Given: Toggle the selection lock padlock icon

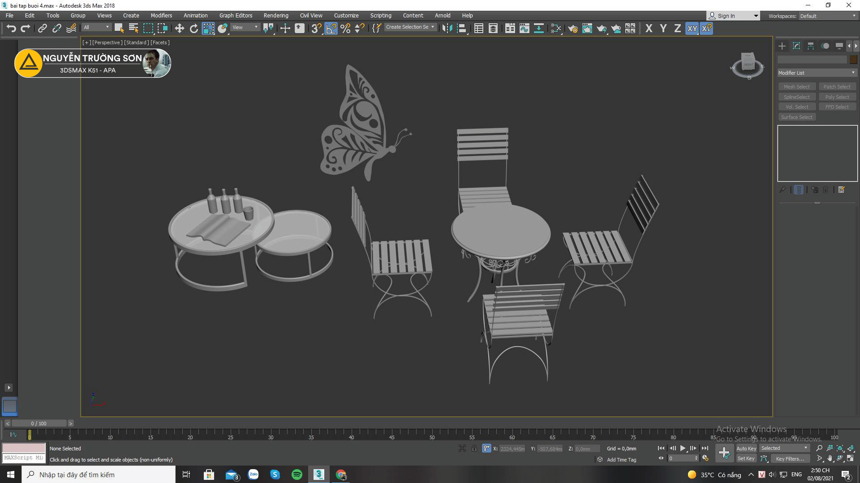Looking at the screenshot, I should [x=474, y=449].
